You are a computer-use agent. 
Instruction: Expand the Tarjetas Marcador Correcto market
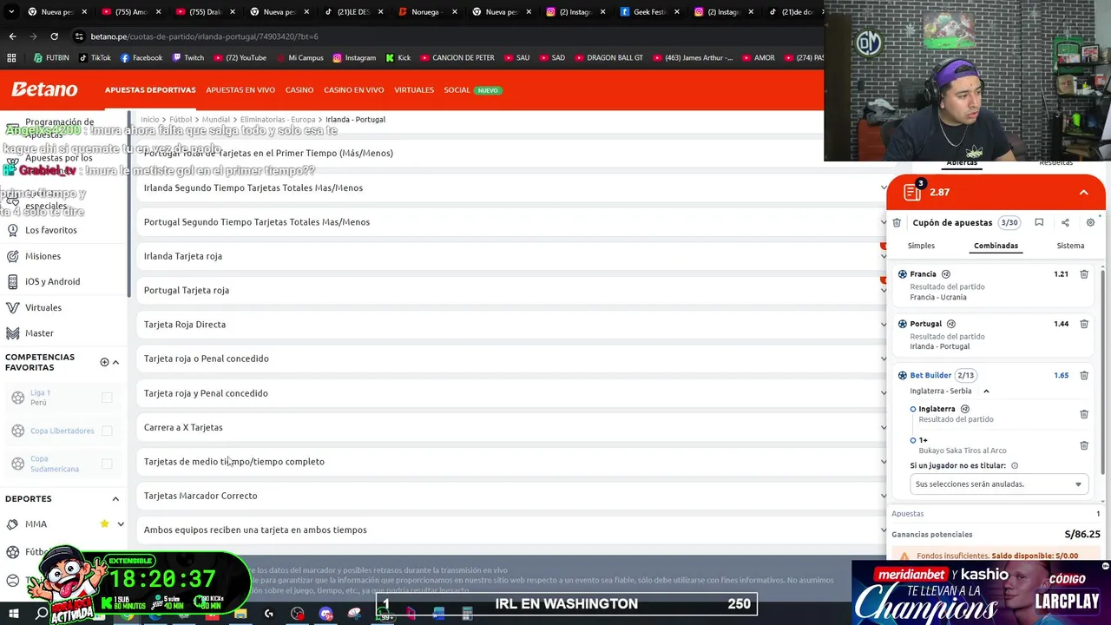pos(884,496)
